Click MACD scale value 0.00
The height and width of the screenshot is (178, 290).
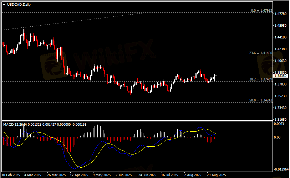[277, 137]
